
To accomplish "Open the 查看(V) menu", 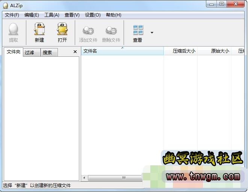I will click(x=72, y=15).
